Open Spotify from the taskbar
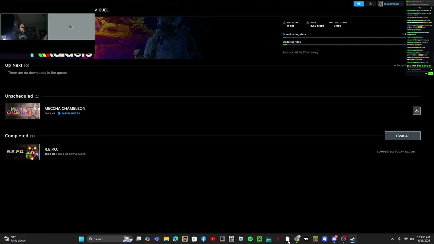Screen dimensions: 434x244 tap(250, 239)
